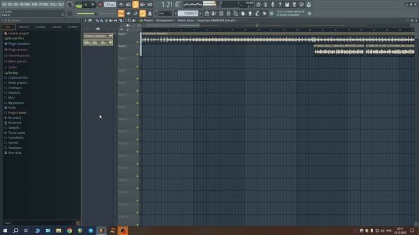Select the Draw pencil tool in the Playlist

pos(98,20)
